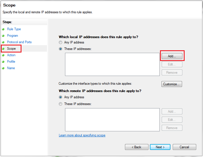Click Remove button for remote IP addresses
203x157 pixels.
pyautogui.click(x=172, y=128)
